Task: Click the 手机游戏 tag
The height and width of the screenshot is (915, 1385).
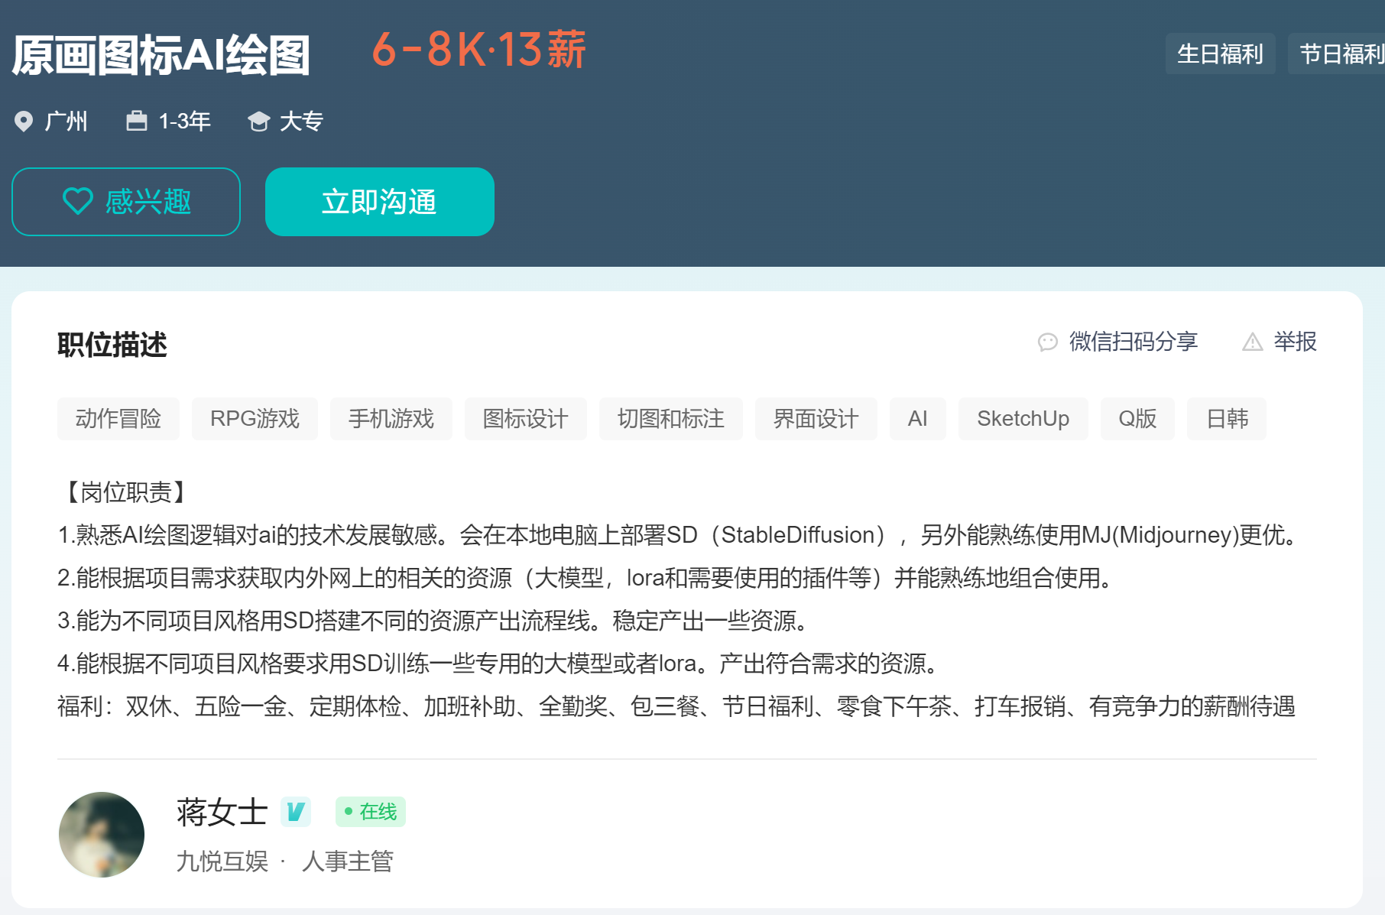Action: [x=390, y=418]
